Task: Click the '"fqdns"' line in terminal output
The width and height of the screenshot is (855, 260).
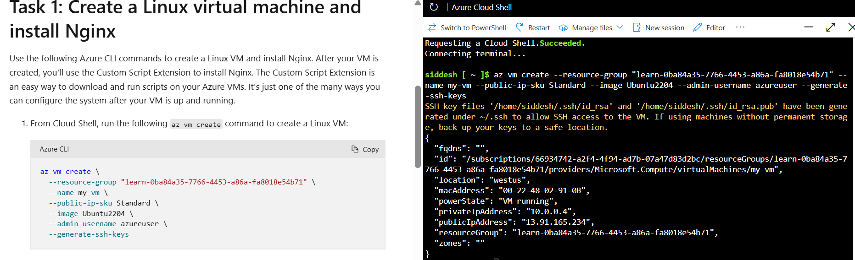Action: (x=461, y=148)
